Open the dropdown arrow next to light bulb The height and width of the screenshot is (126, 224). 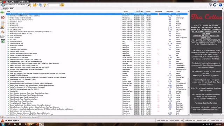pyautogui.click(x=47, y=5)
